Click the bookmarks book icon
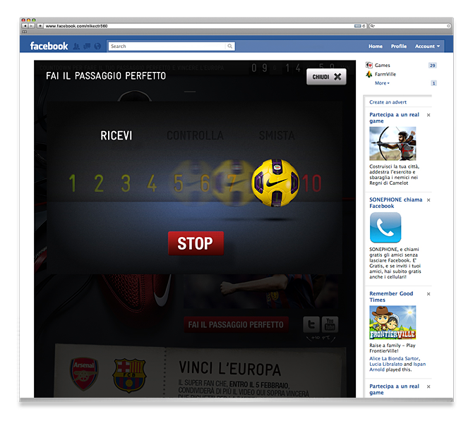Screen dimensions: 473x428 tap(25, 32)
